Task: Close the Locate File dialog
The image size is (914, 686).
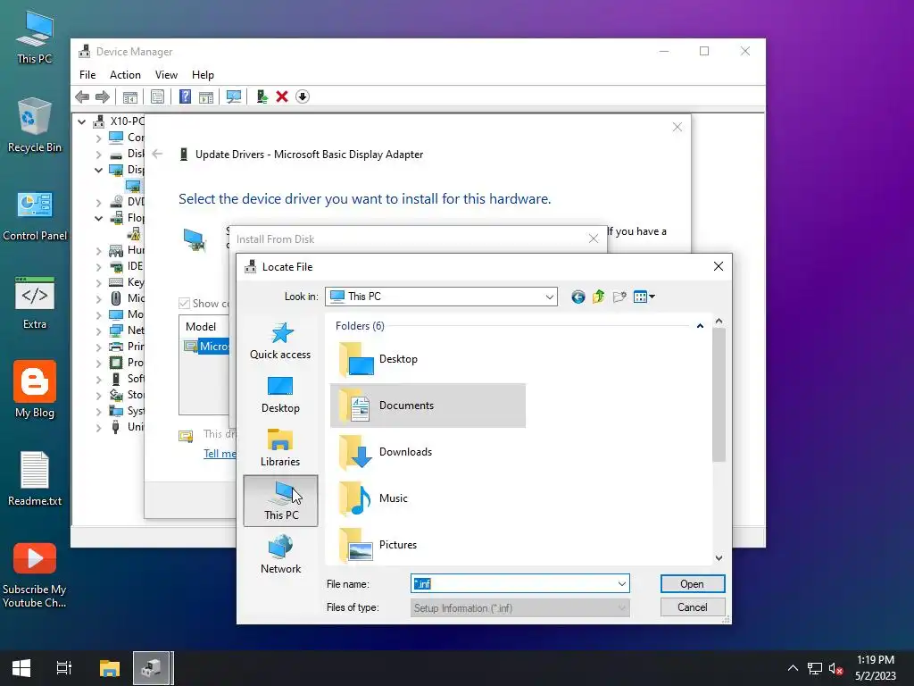Action: point(719,266)
